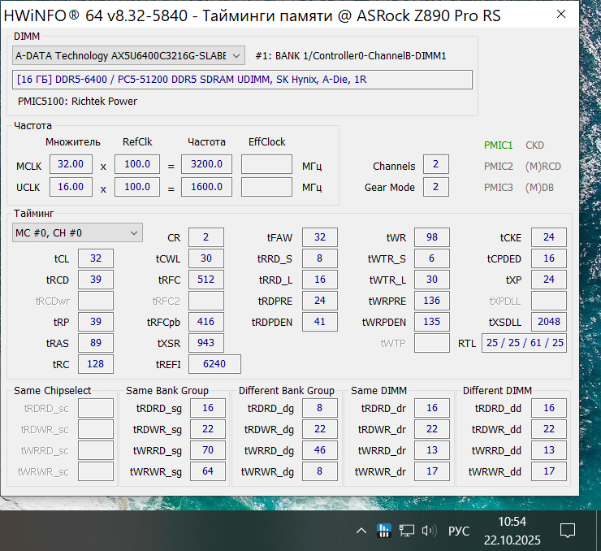Screen dimensions: 601x551
Task: Open the notification center icon
Action: 567,531
